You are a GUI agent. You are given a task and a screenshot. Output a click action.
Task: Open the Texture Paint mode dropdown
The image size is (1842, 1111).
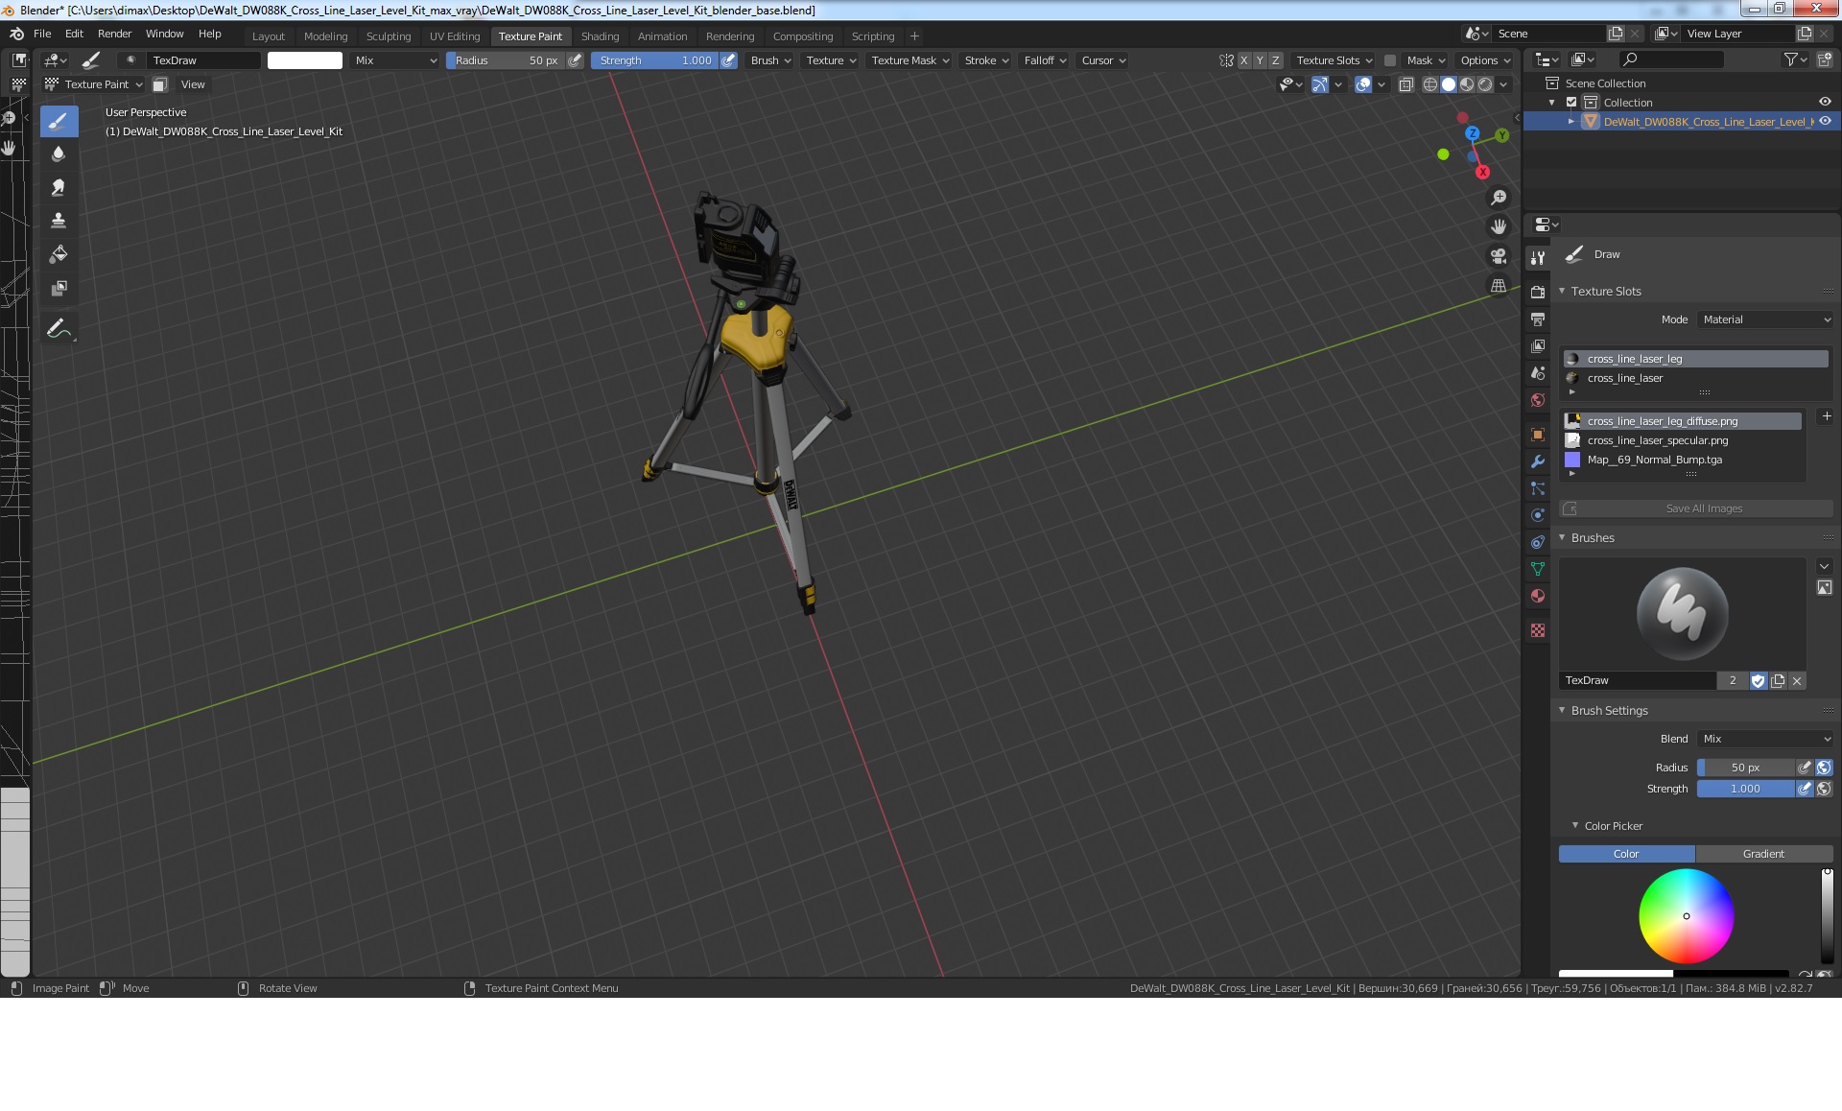[x=94, y=84]
